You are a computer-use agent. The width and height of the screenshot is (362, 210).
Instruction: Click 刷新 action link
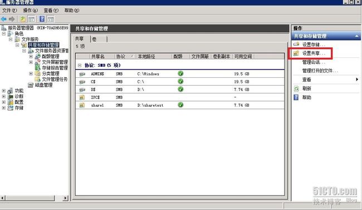(x=307, y=88)
